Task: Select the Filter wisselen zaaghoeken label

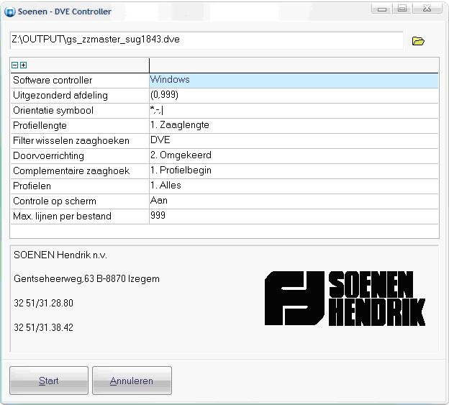Action: [71, 141]
